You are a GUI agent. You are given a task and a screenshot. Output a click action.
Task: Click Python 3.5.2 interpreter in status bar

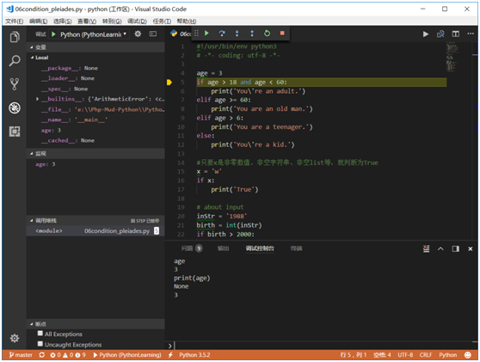[194, 354]
